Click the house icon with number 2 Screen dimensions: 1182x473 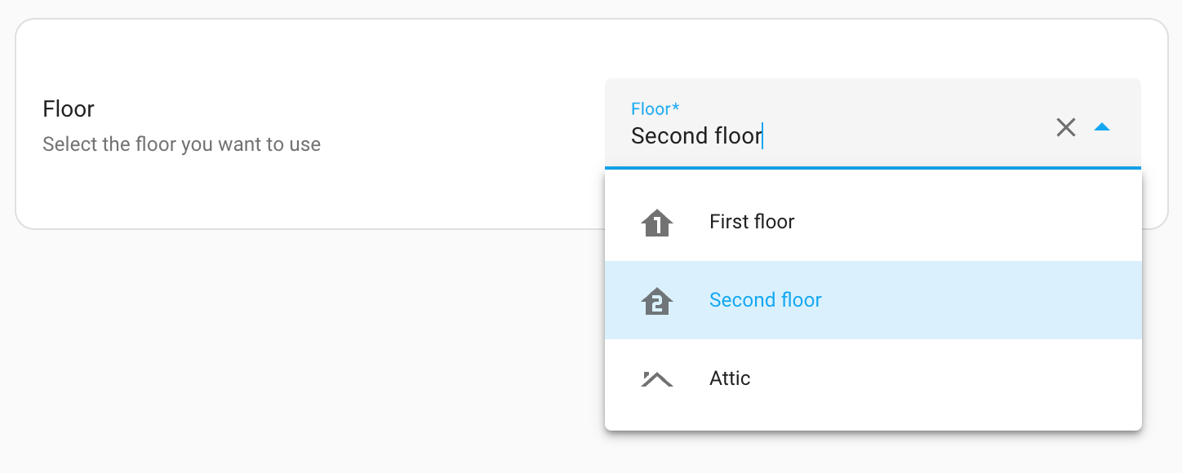tap(657, 300)
